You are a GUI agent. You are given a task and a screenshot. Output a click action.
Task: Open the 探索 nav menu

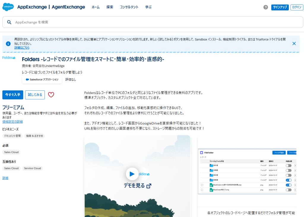point(110,7)
